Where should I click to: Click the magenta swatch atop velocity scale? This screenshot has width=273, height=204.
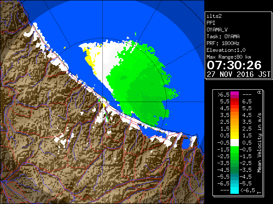[x=235, y=95]
